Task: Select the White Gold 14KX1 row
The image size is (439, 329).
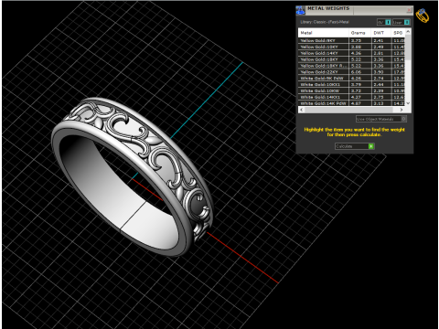Action: [351, 97]
